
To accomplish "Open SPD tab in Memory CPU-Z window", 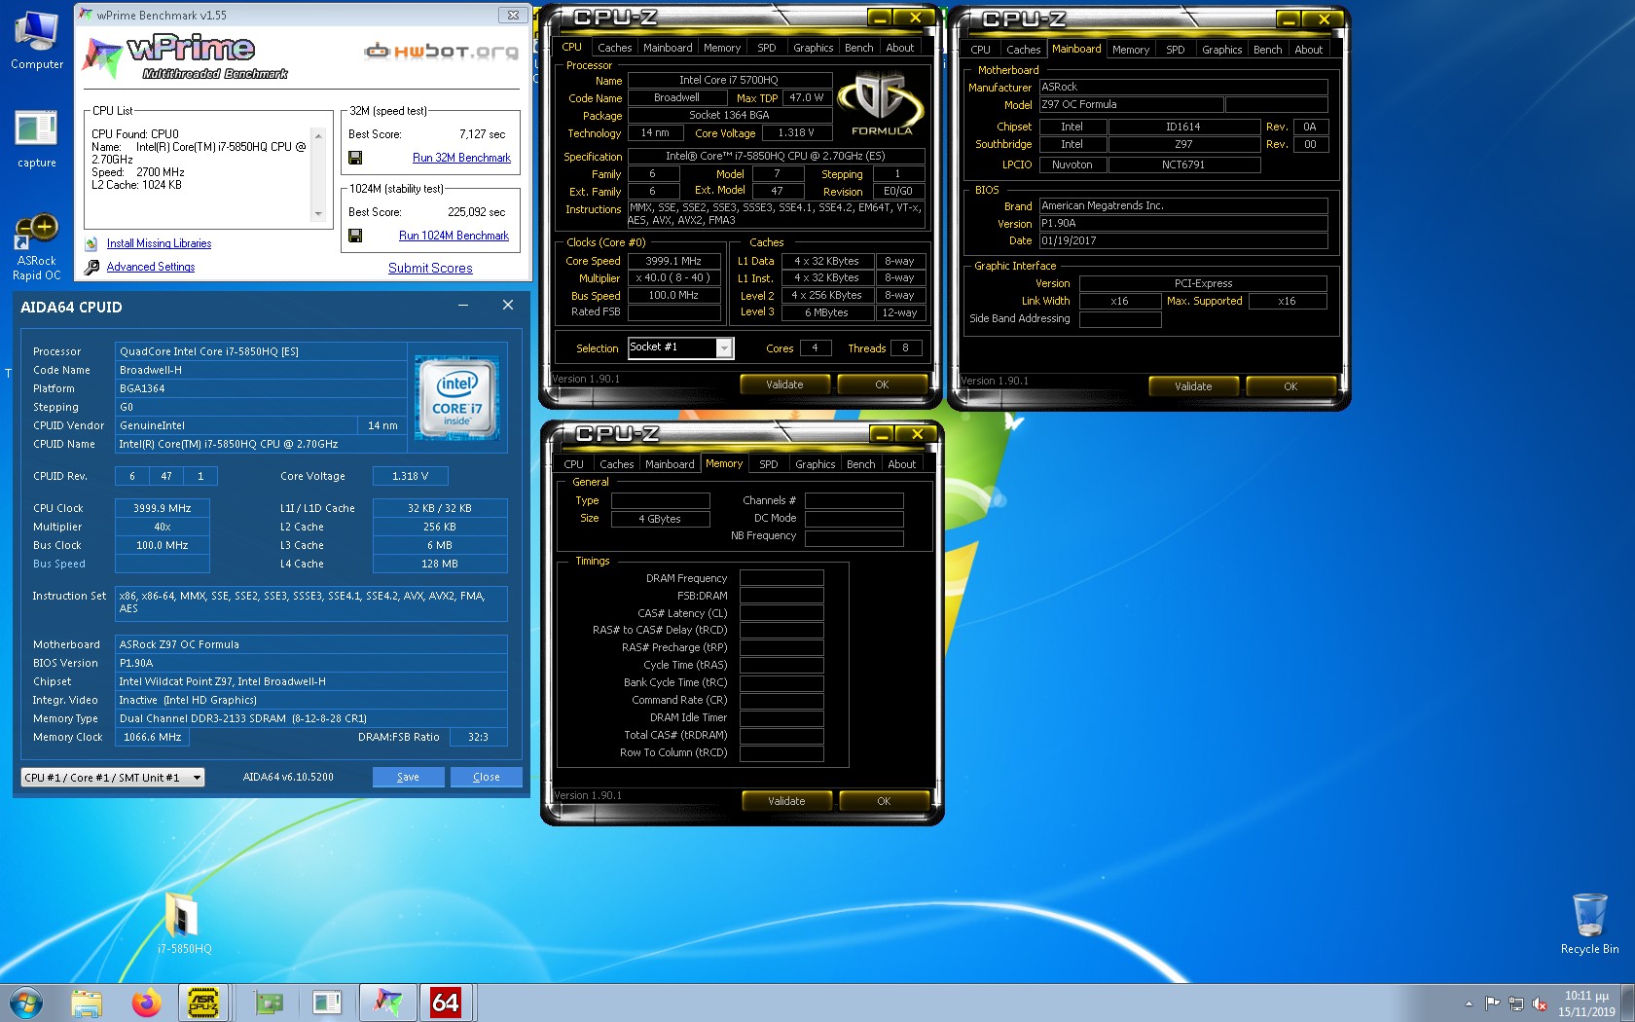I will coord(769,464).
